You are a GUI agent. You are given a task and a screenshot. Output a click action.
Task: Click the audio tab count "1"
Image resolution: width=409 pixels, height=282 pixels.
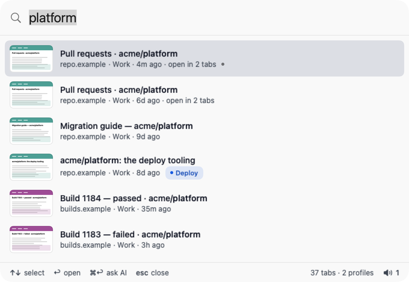[x=397, y=273]
